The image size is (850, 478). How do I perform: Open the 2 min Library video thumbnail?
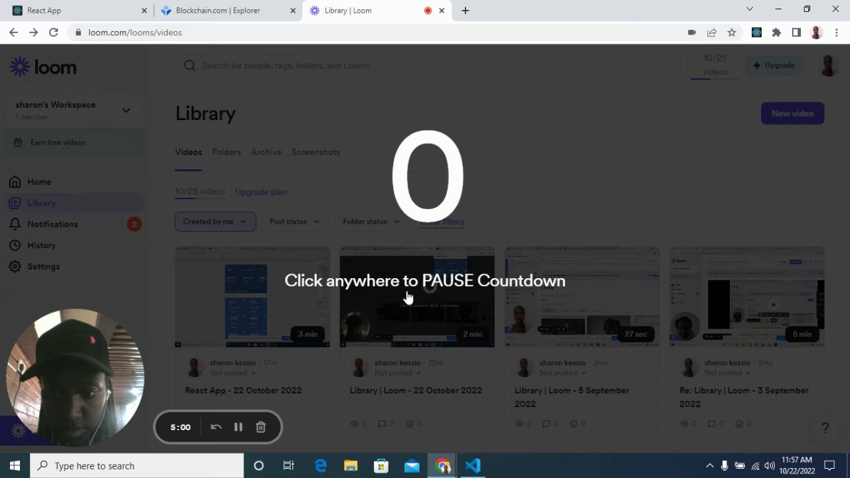click(417, 297)
